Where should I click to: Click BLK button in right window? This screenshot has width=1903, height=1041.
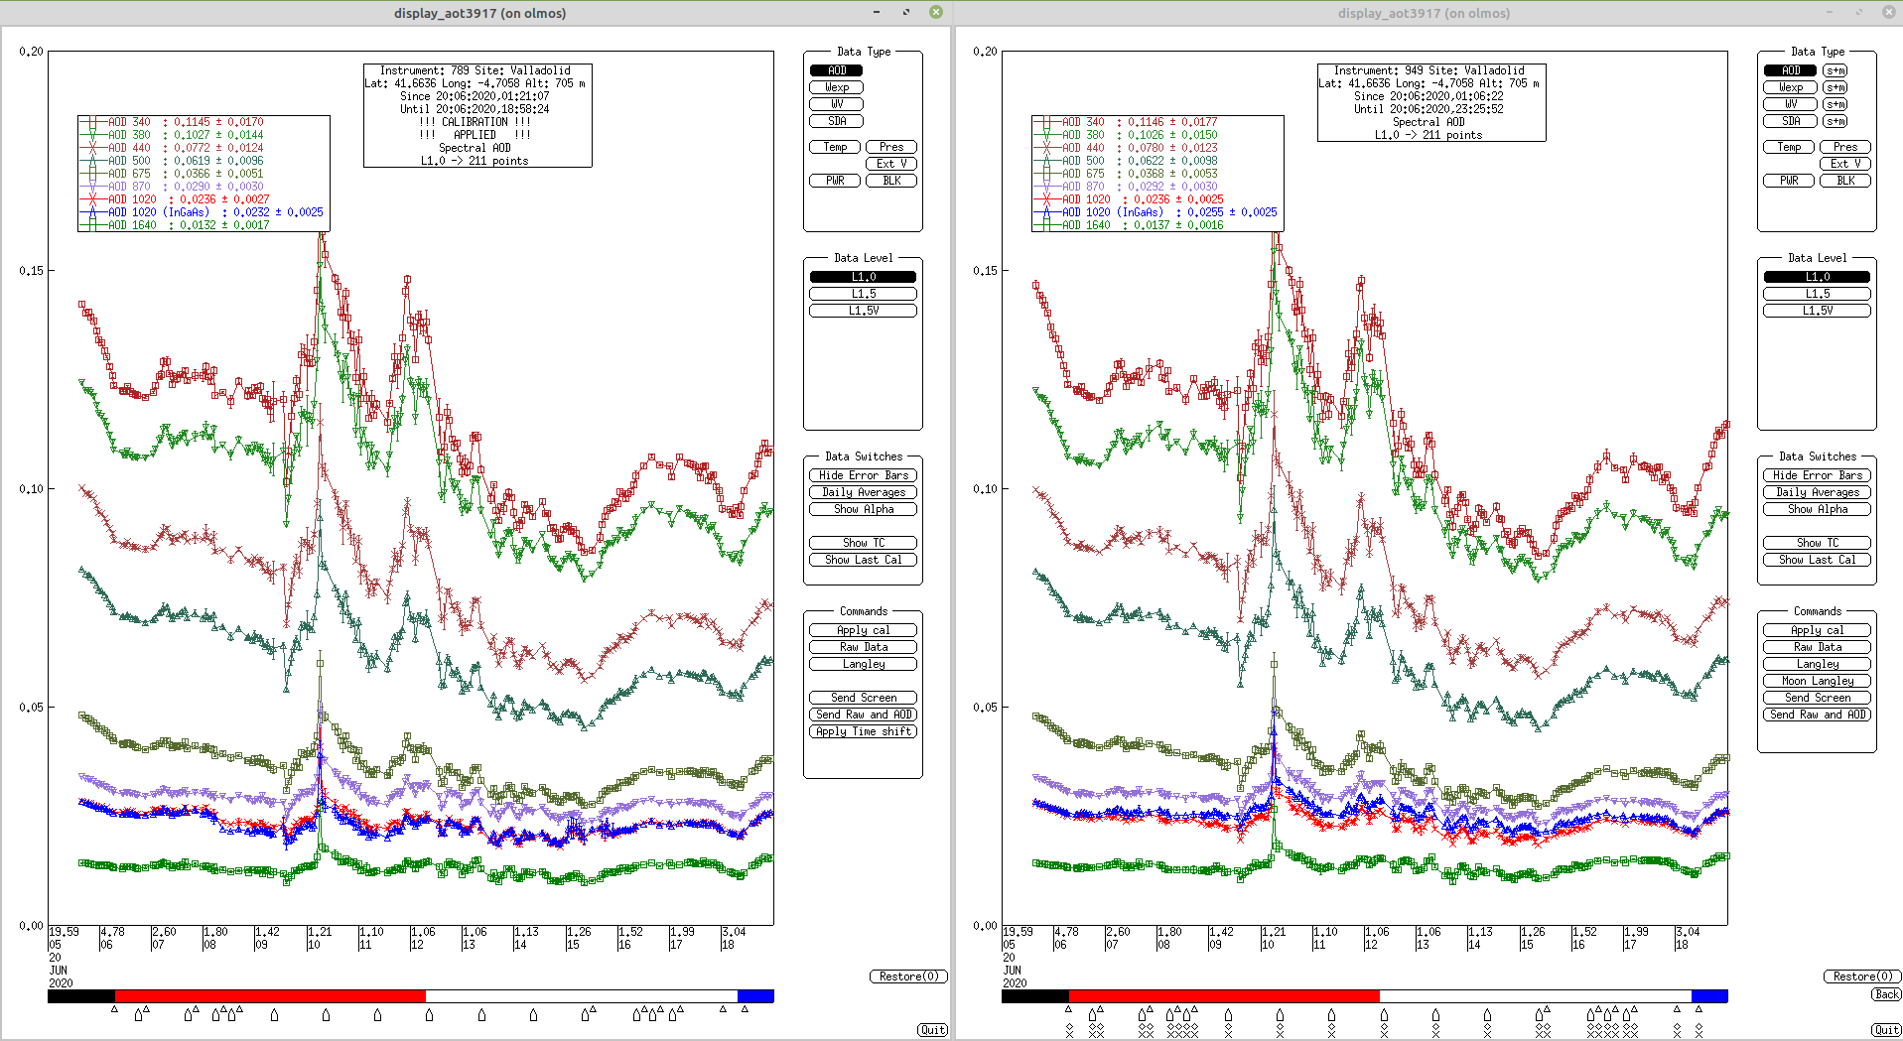(1845, 181)
